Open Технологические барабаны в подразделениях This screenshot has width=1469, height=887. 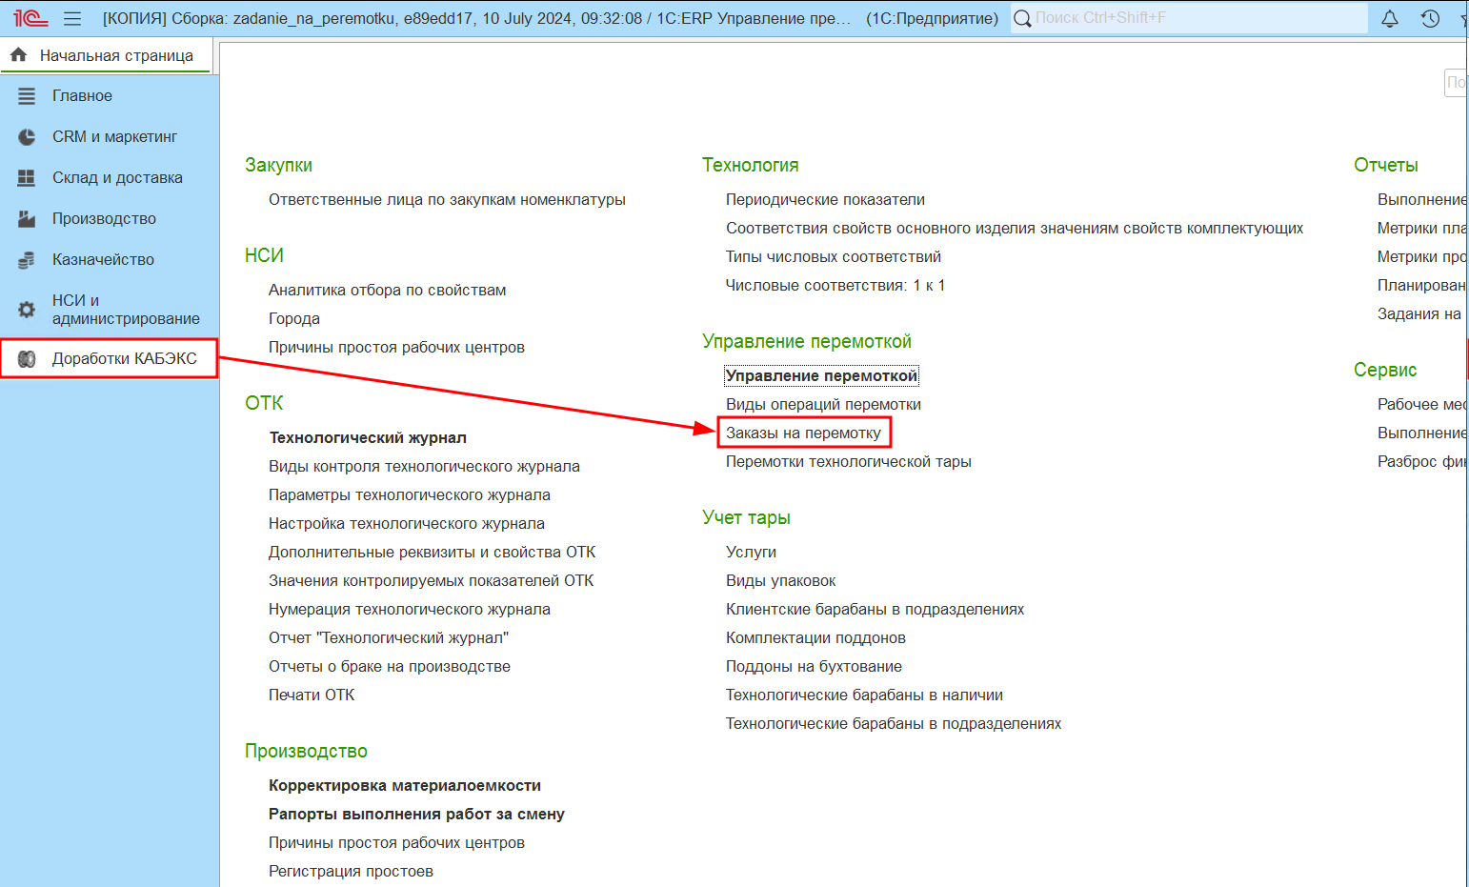894,724
